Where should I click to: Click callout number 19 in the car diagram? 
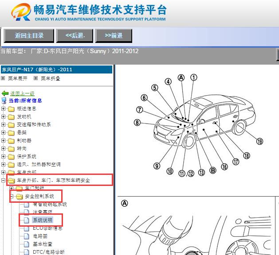coord(259,141)
